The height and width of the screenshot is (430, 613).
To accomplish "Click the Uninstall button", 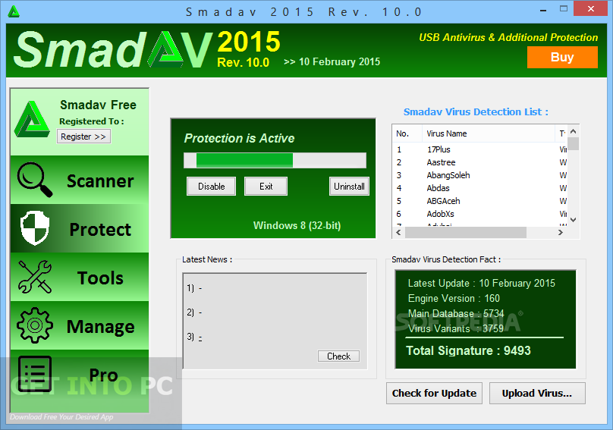I will 349,187.
